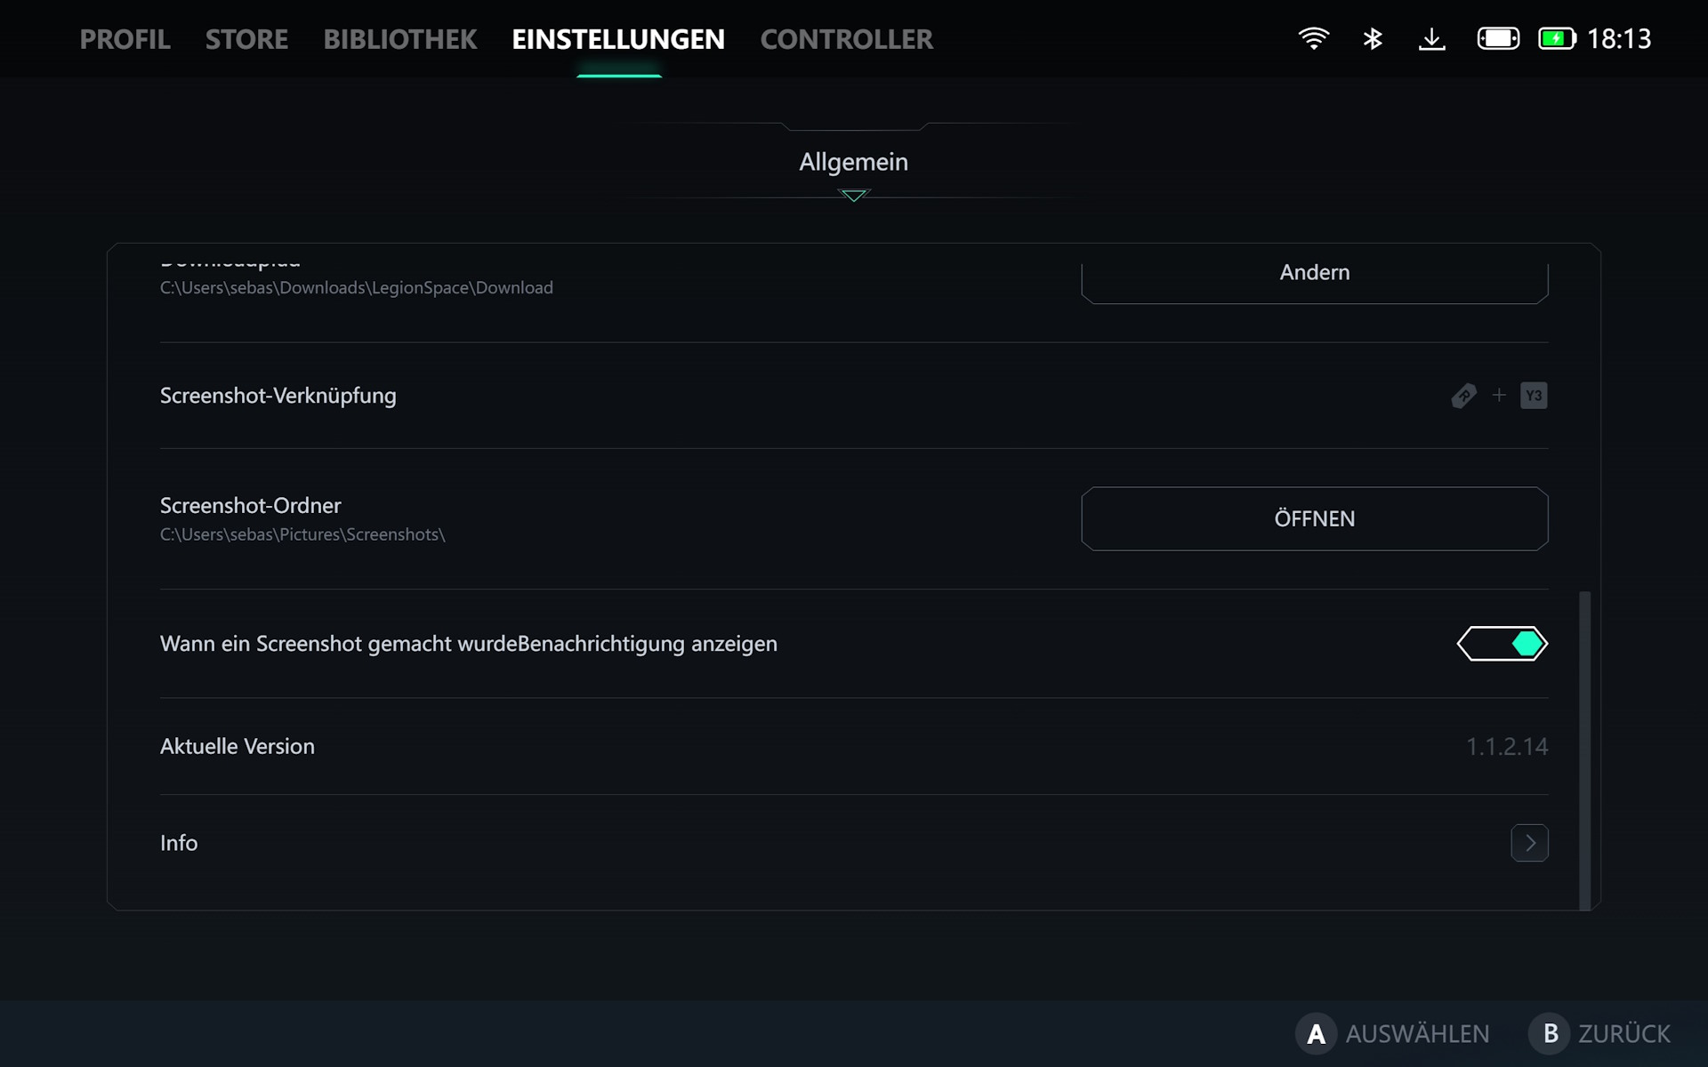Click the handheld controller battery icon

tap(1498, 38)
